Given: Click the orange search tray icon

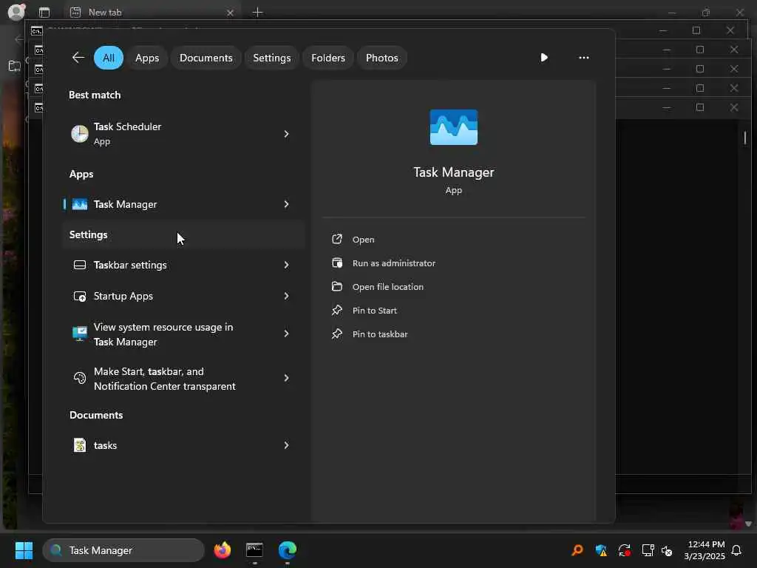Looking at the screenshot, I should [x=577, y=550].
